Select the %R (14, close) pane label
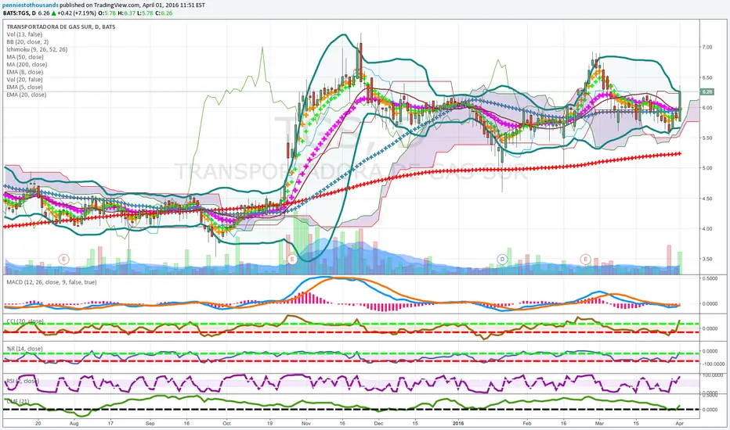Screen dimensions: 730x430 (24, 349)
